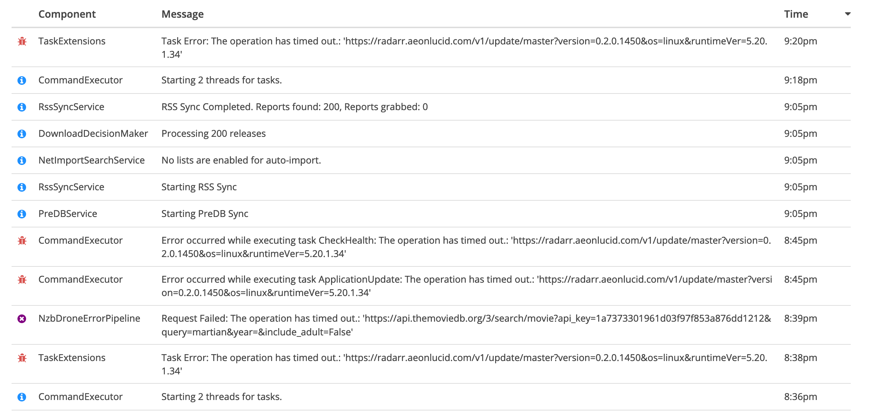Click the Time column header to reverse sort
The image size is (871, 413).
point(797,14)
